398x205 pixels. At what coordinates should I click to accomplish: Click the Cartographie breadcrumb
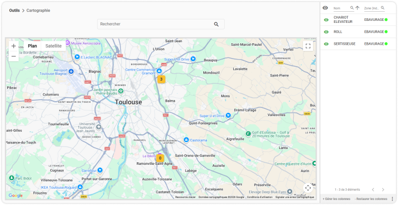[38, 10]
